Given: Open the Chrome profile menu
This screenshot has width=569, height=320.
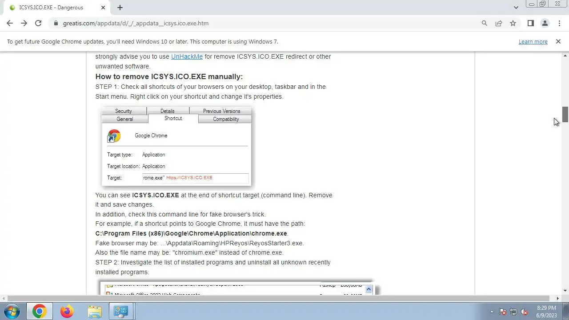Looking at the screenshot, I should [x=545, y=23].
